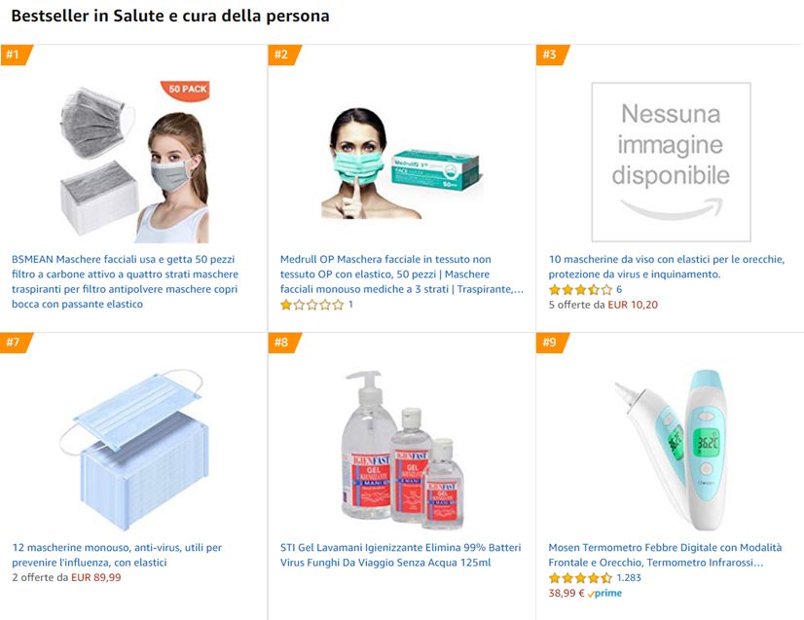Click the #9 bestseller rank badge
Screen dimensions: 804x620
(x=550, y=343)
